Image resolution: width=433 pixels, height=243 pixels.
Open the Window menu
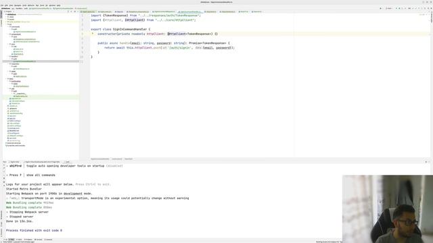[x=52, y=5]
